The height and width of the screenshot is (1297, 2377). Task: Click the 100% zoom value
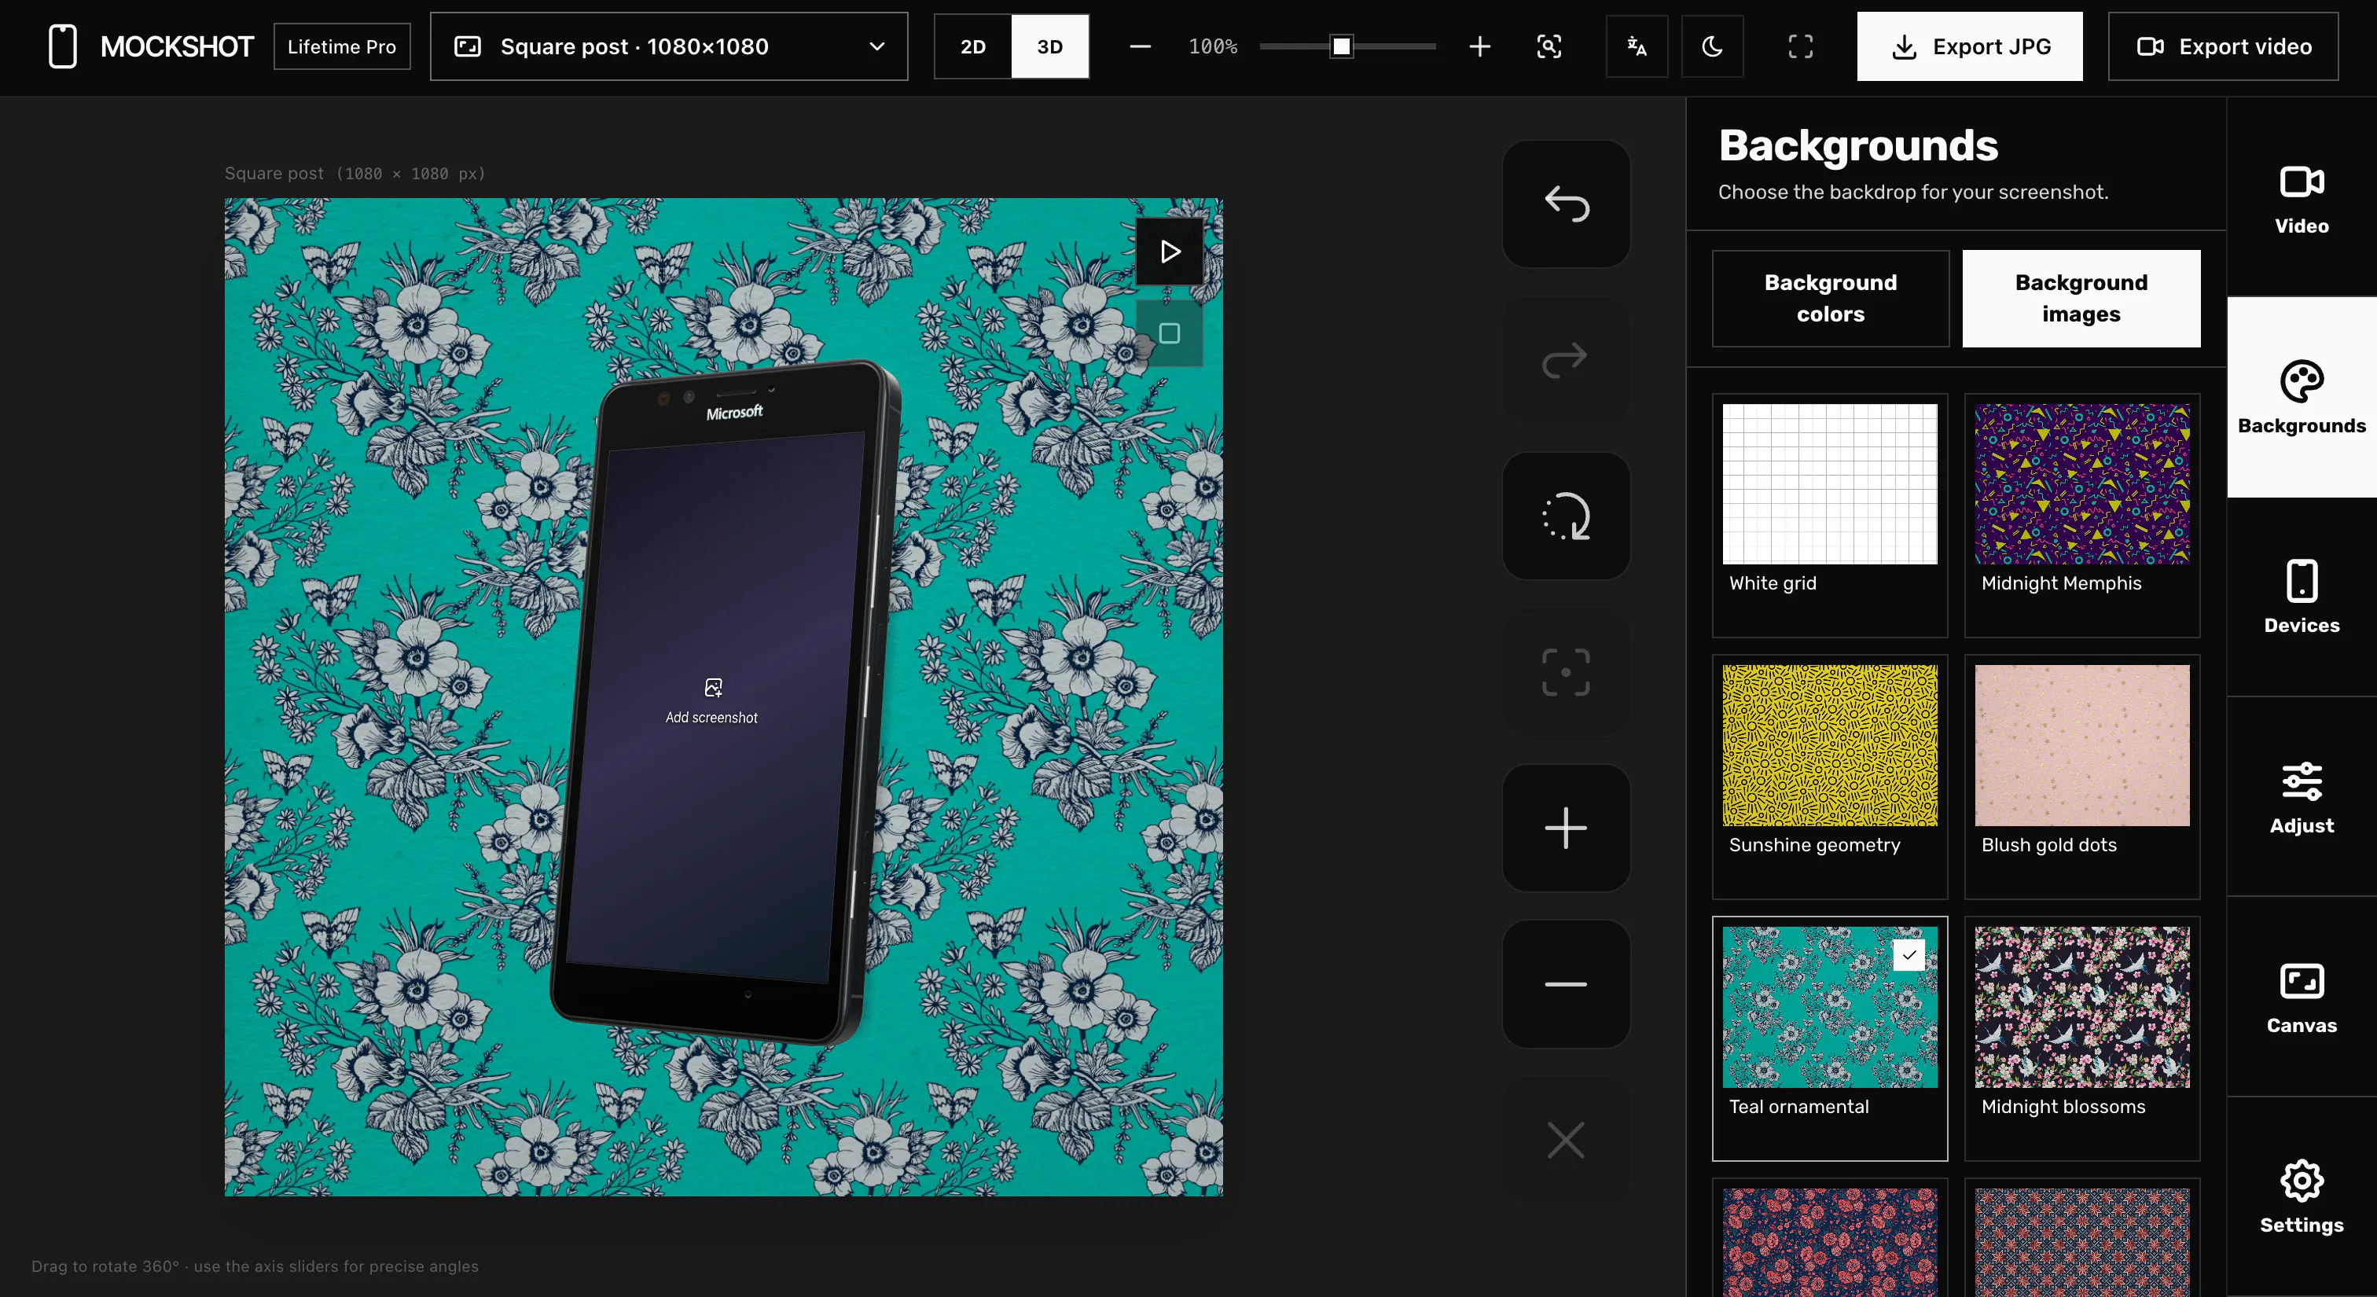click(1213, 46)
